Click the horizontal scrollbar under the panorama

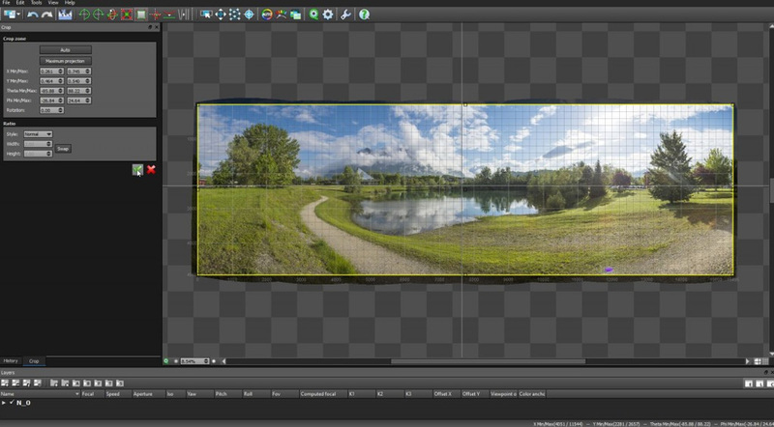488,361
